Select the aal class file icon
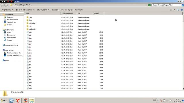184x103 pixels. click(28, 35)
